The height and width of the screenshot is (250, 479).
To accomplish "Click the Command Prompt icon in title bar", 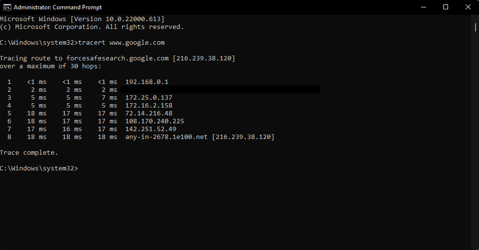I will point(6,7).
